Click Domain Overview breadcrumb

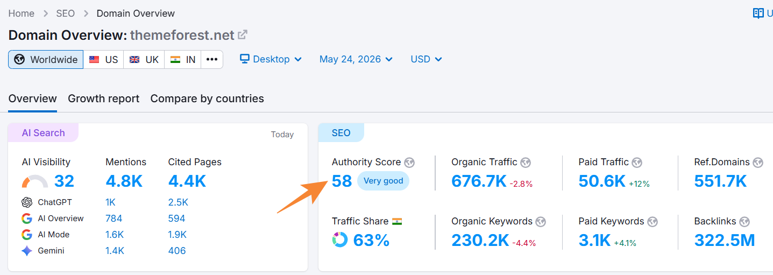coord(136,13)
